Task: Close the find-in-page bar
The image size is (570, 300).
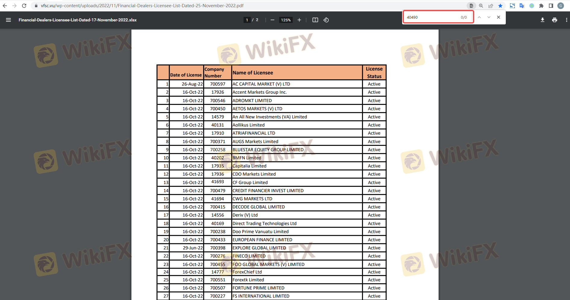Action: [499, 17]
